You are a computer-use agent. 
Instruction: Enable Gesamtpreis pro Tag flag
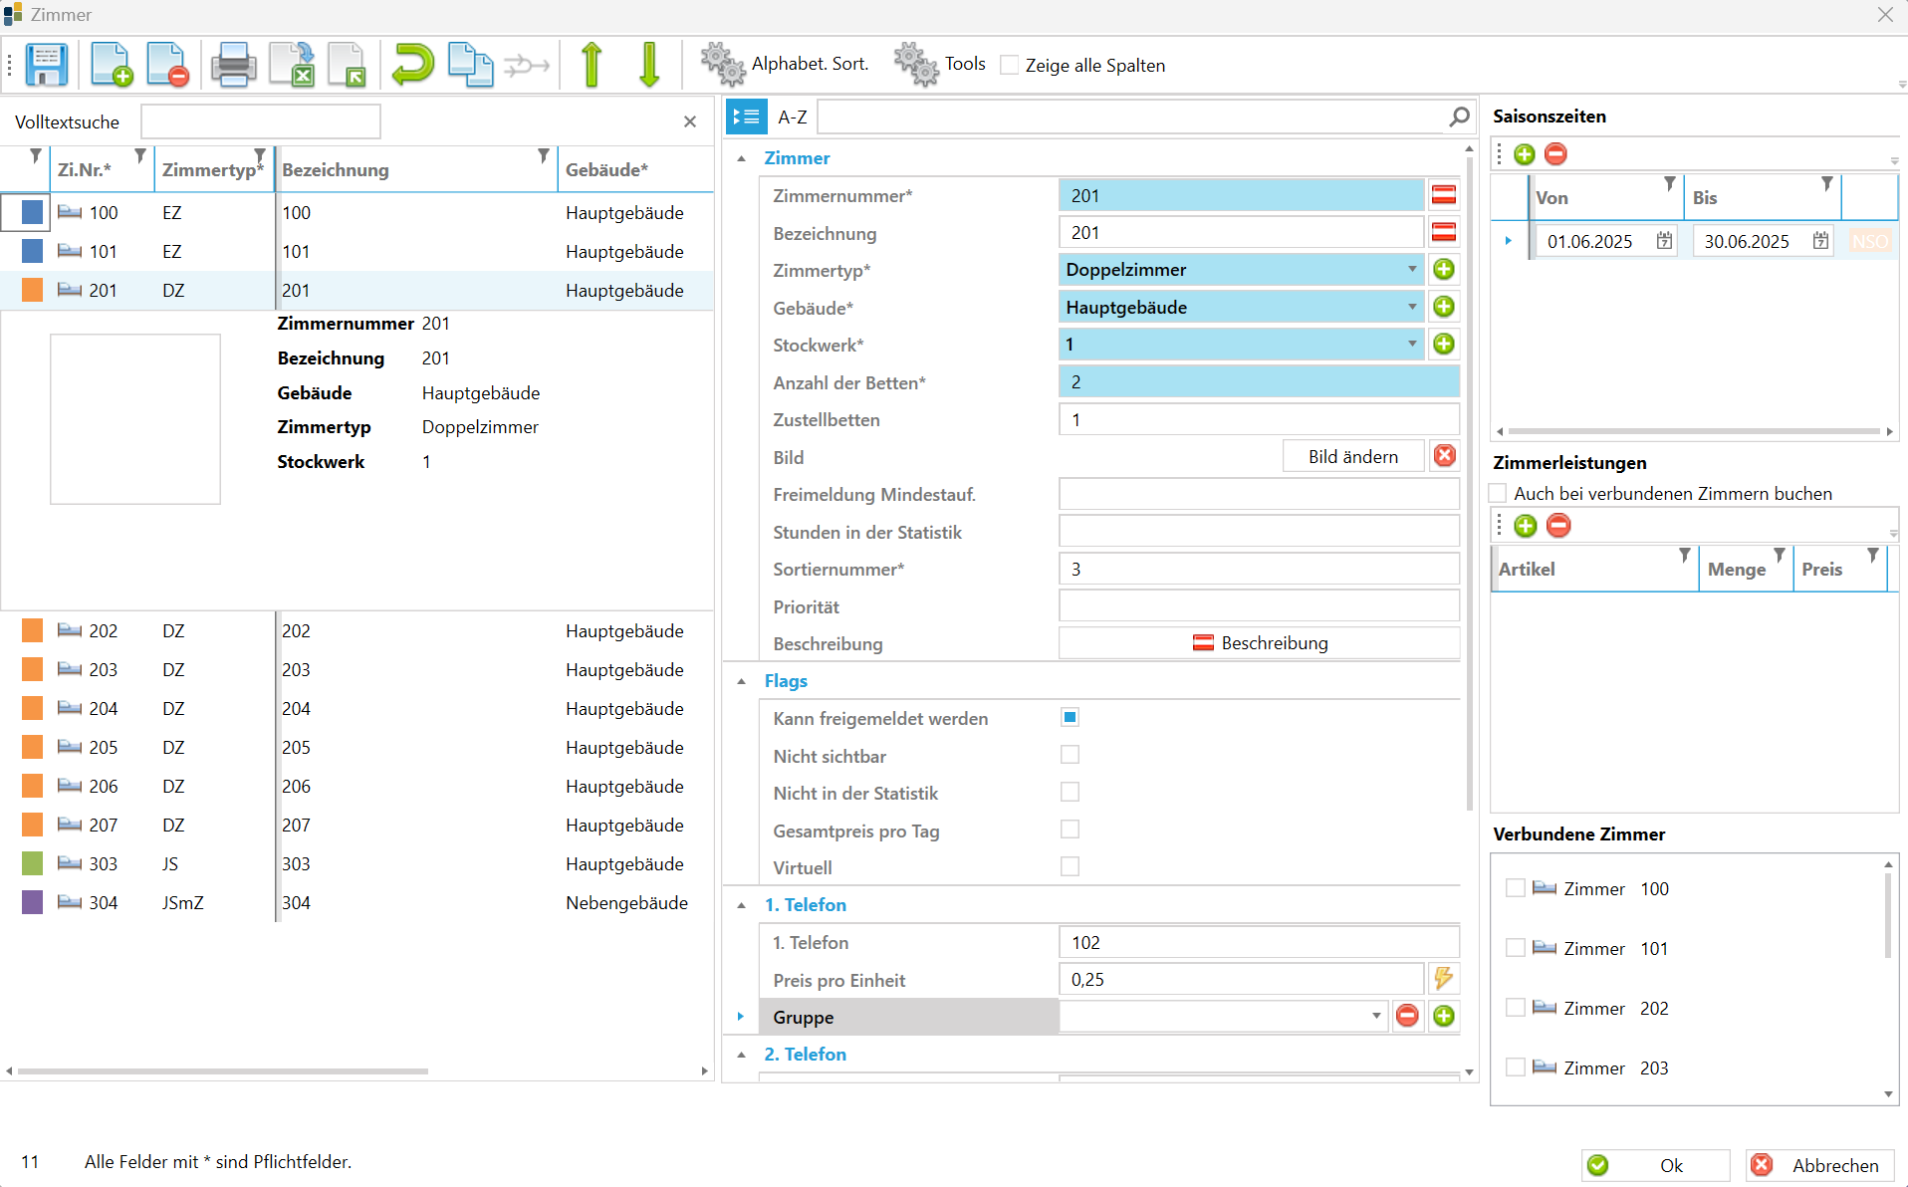pos(1070,830)
